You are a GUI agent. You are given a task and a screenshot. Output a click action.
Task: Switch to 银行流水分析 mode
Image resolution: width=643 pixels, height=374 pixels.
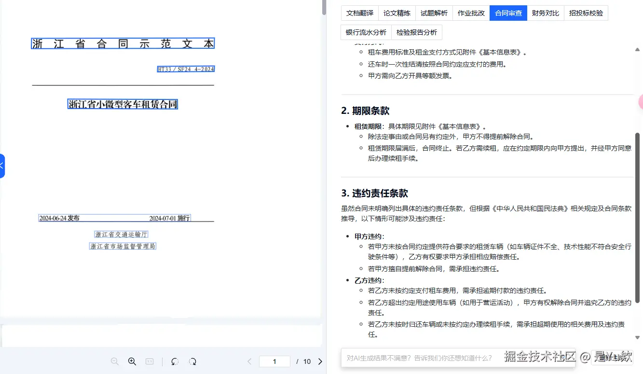[366, 32]
